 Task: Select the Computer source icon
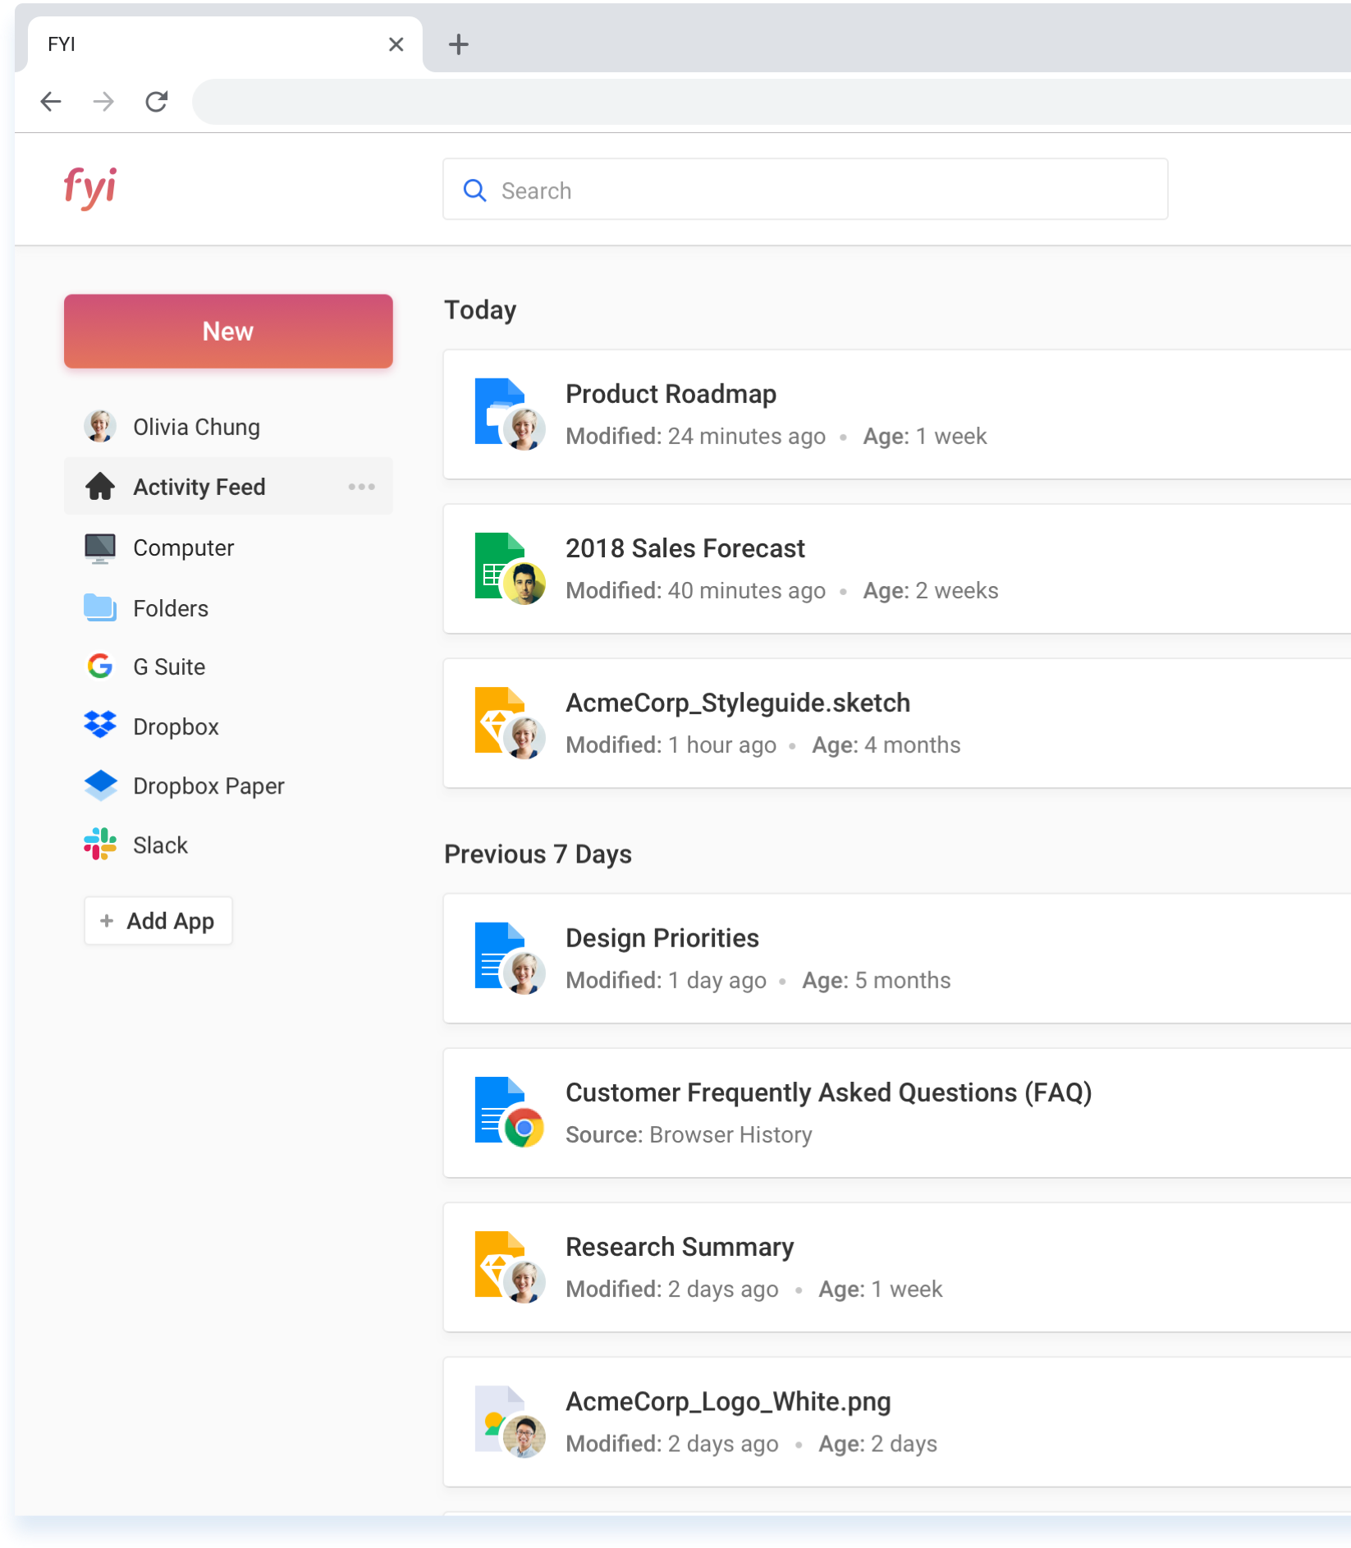[100, 548]
